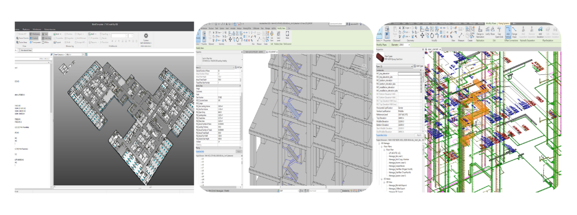Toggle the White background checkbox
Viewport: 577px width, 215px height.
tap(43, 42)
